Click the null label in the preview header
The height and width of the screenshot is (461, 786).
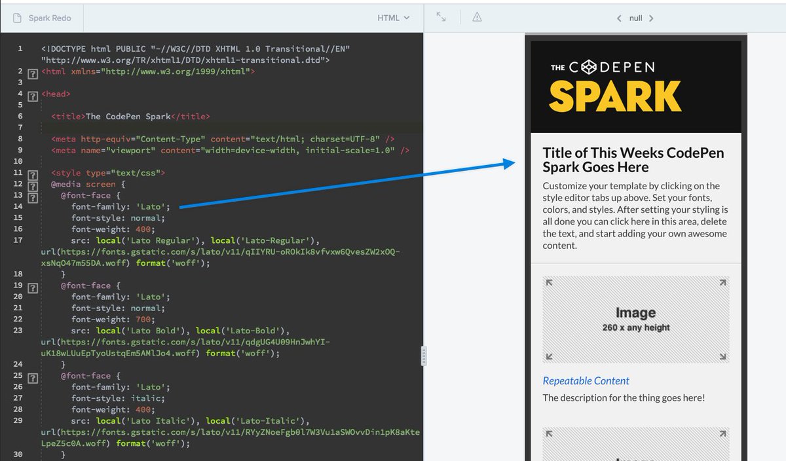click(x=635, y=18)
